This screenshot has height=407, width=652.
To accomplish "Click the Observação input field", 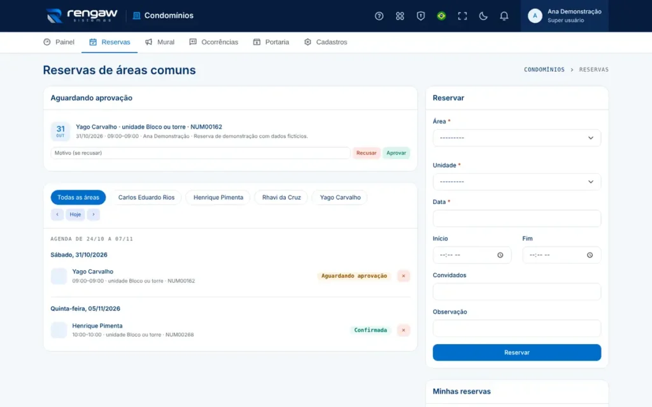I will coord(516,328).
